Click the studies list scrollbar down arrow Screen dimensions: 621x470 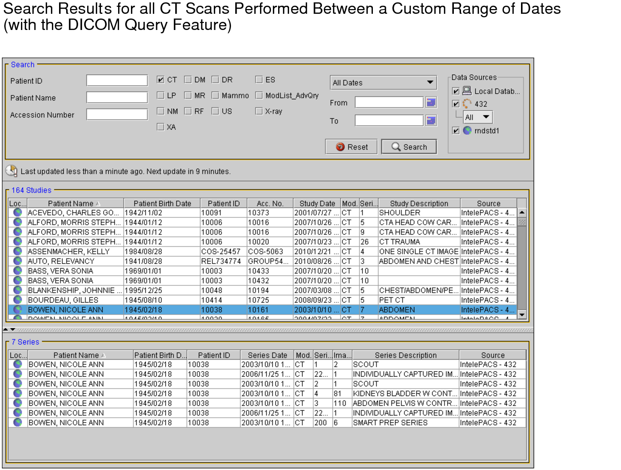pyautogui.click(x=522, y=314)
